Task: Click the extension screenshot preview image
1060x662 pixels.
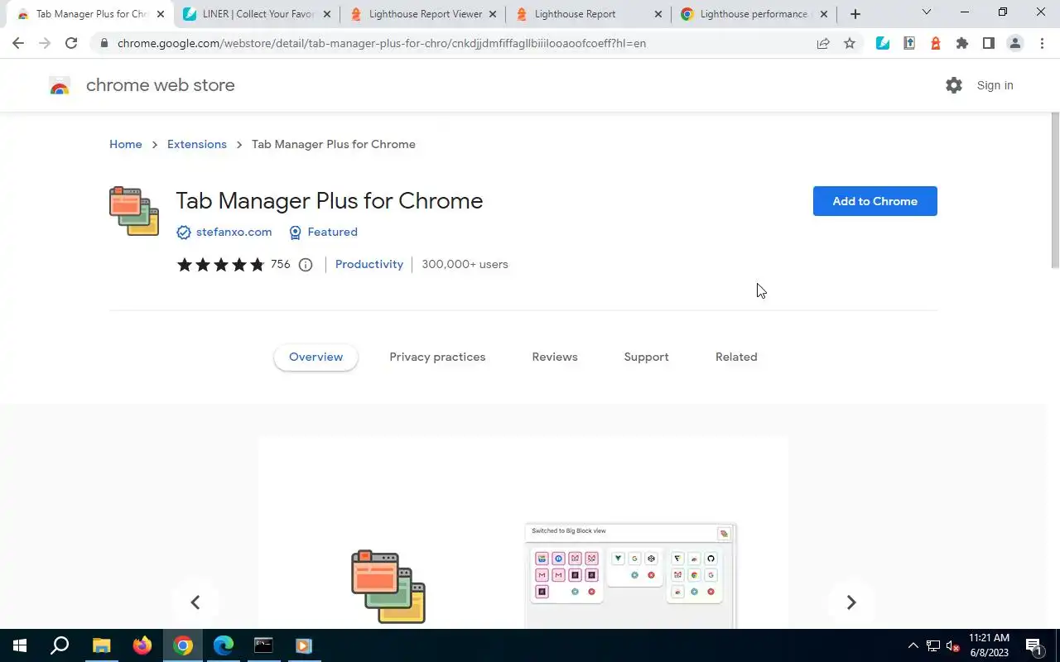Action: pos(523,533)
